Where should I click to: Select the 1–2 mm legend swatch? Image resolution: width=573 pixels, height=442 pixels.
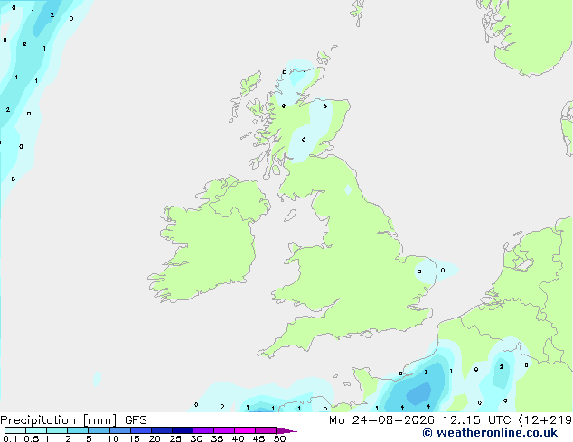57,430
